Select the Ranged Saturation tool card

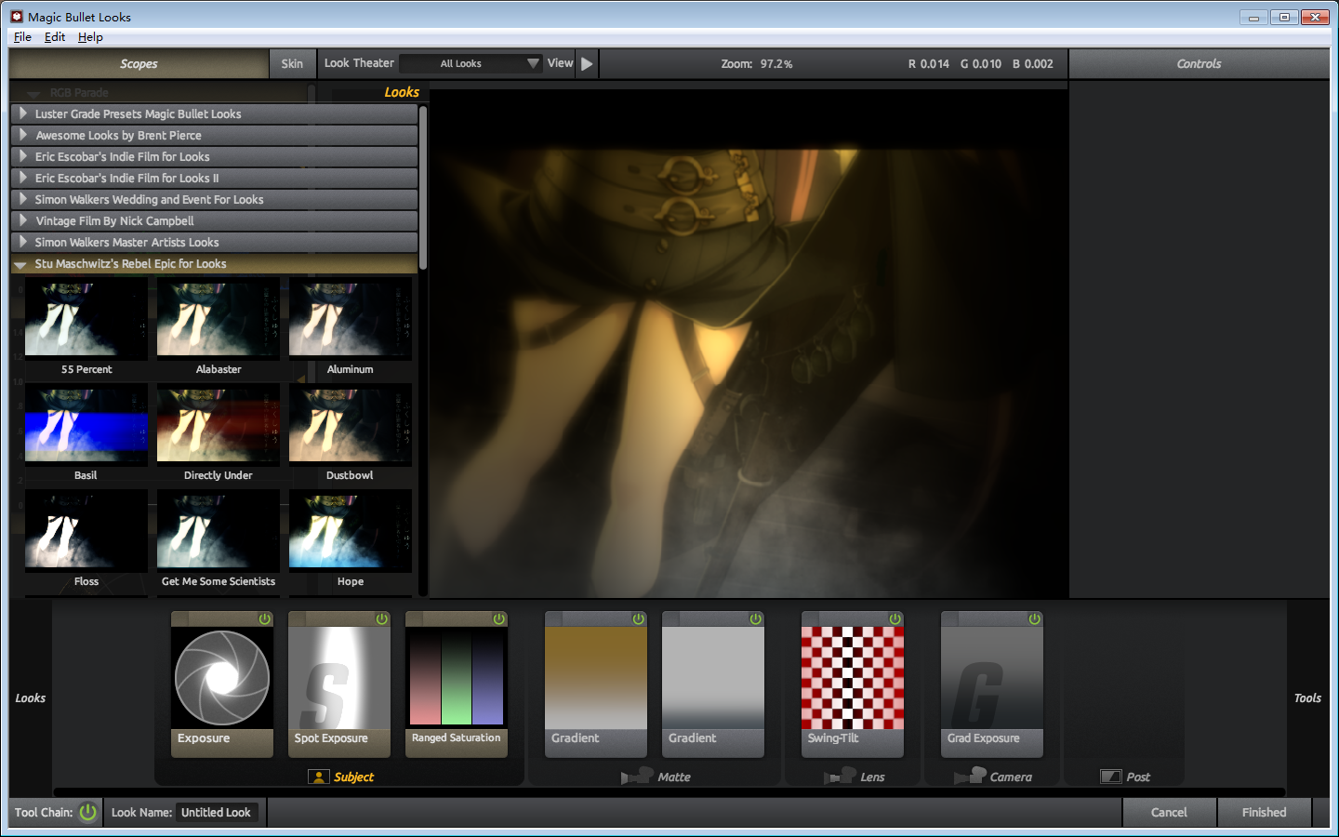click(x=457, y=684)
